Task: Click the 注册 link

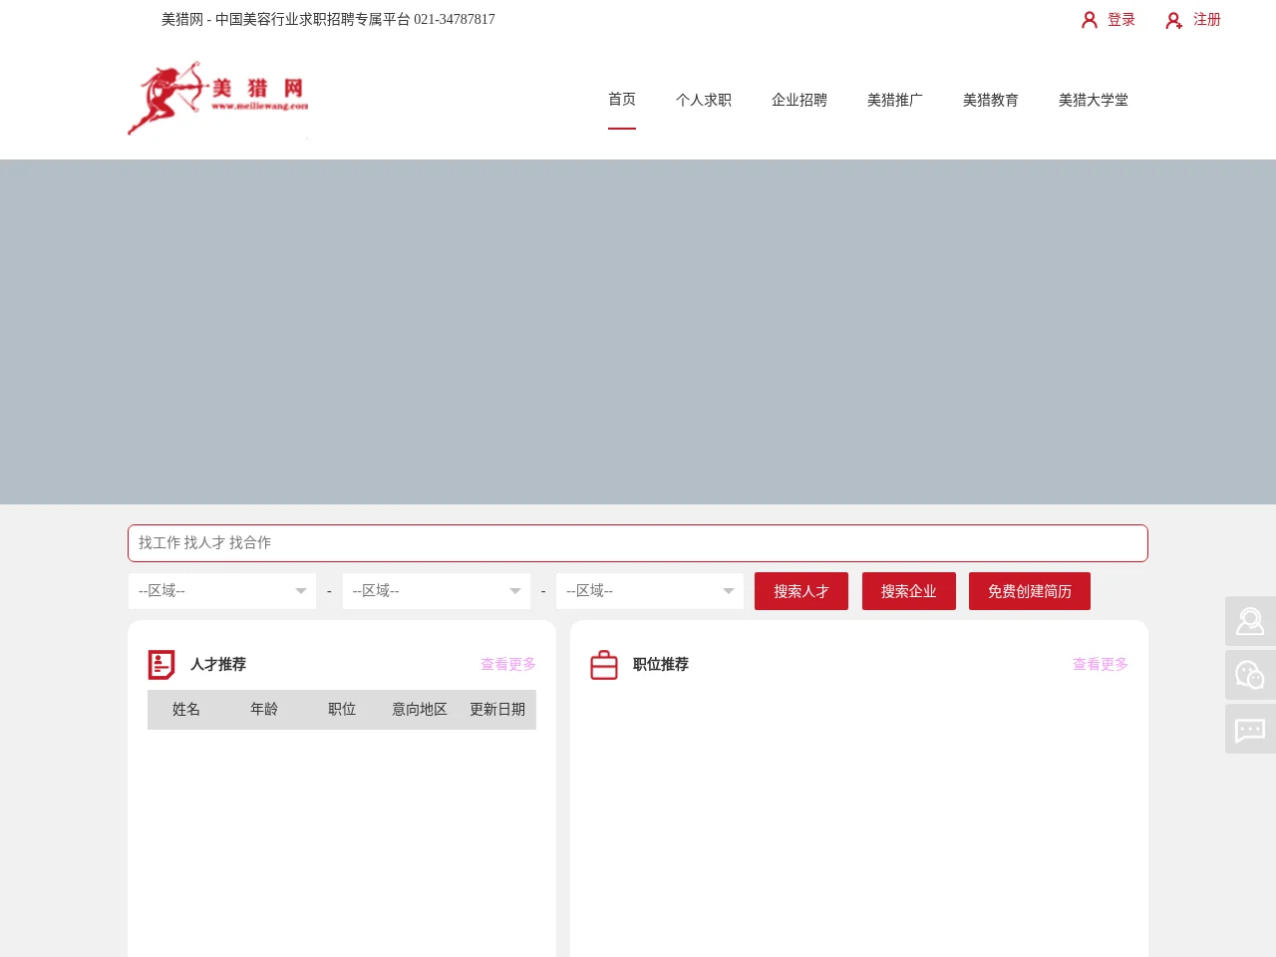Action: coord(1207,20)
